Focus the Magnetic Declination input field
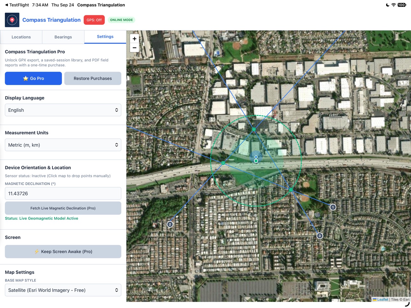 point(63,193)
